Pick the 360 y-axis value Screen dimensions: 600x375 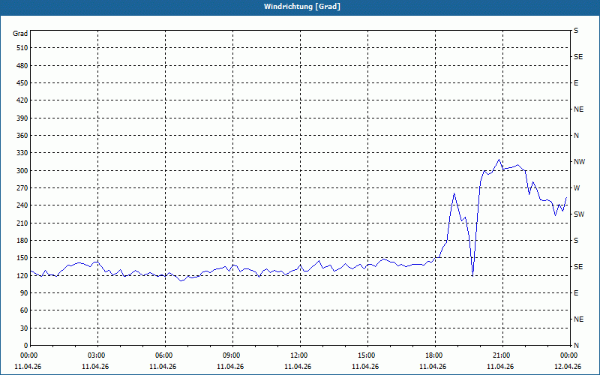[x=22, y=136]
